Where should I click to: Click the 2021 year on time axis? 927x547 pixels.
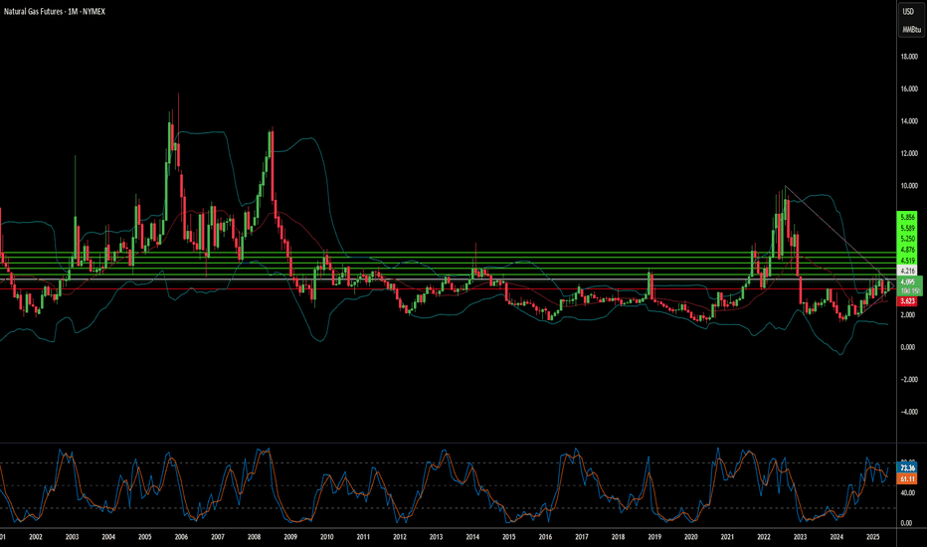pos(727,537)
